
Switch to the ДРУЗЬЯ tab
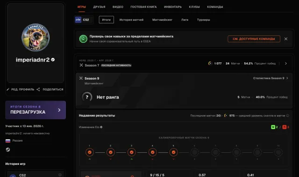tap(99, 7)
